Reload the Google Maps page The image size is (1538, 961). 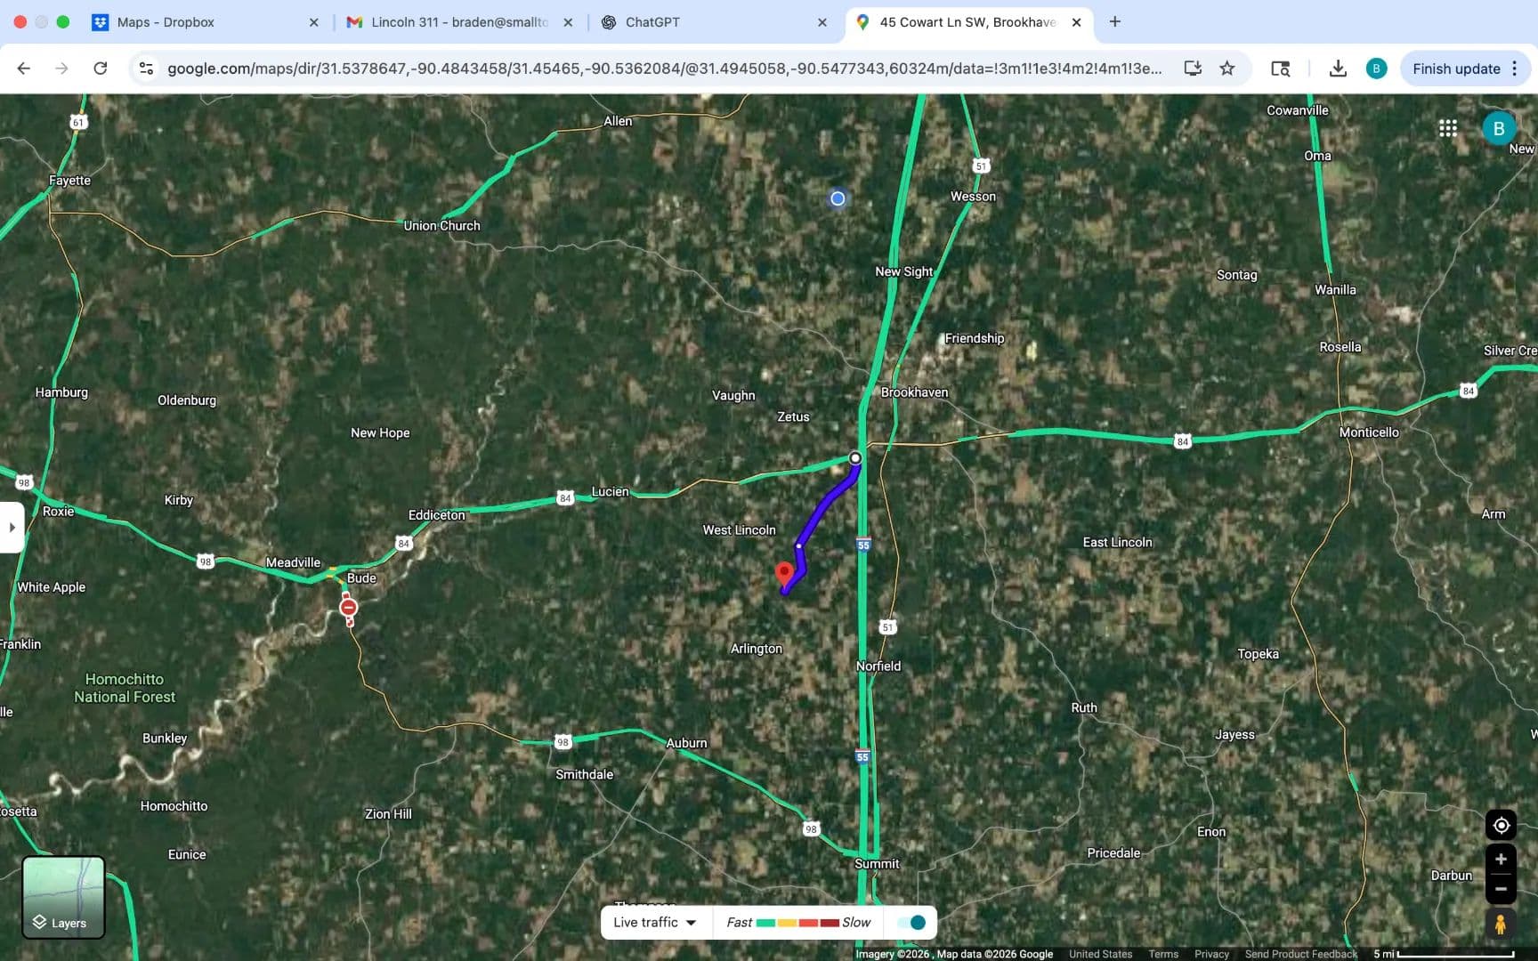[x=101, y=69]
